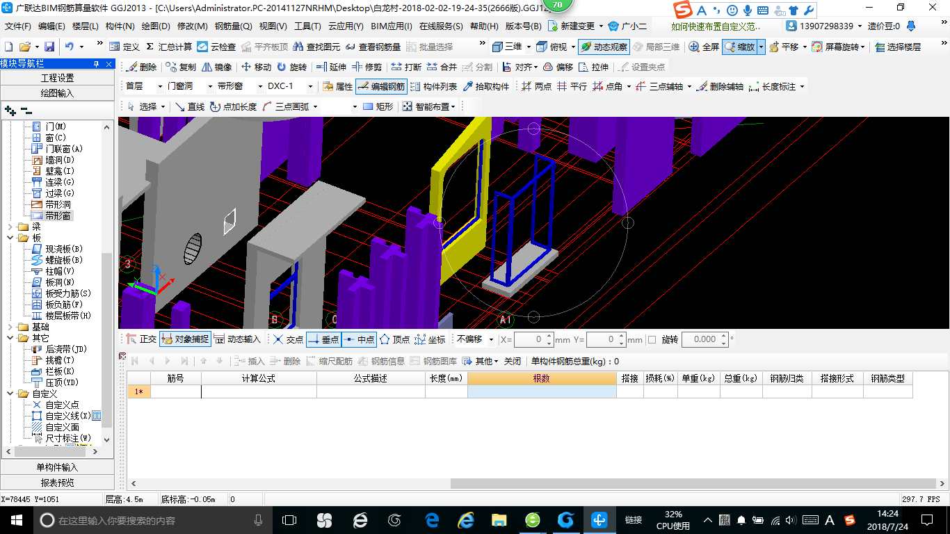950x534 pixels.
Task: Collapse the 板 tree node
Action: click(8, 238)
